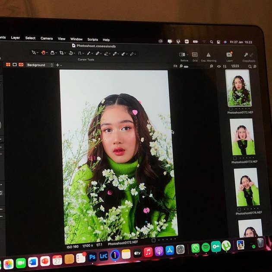The height and width of the screenshot is (272, 272).
Task: Toggle orange eye icon beside Background selector
Action: tap(21, 65)
